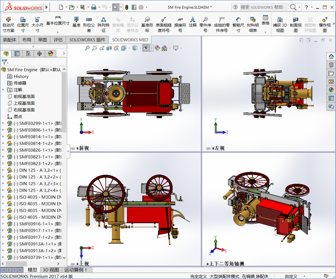The height and width of the screenshot is (279, 336).
Task: Select the Datum Target (基准目标) tool
Action: coord(147,25)
